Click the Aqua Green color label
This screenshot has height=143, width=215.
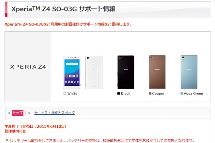pos(193,93)
